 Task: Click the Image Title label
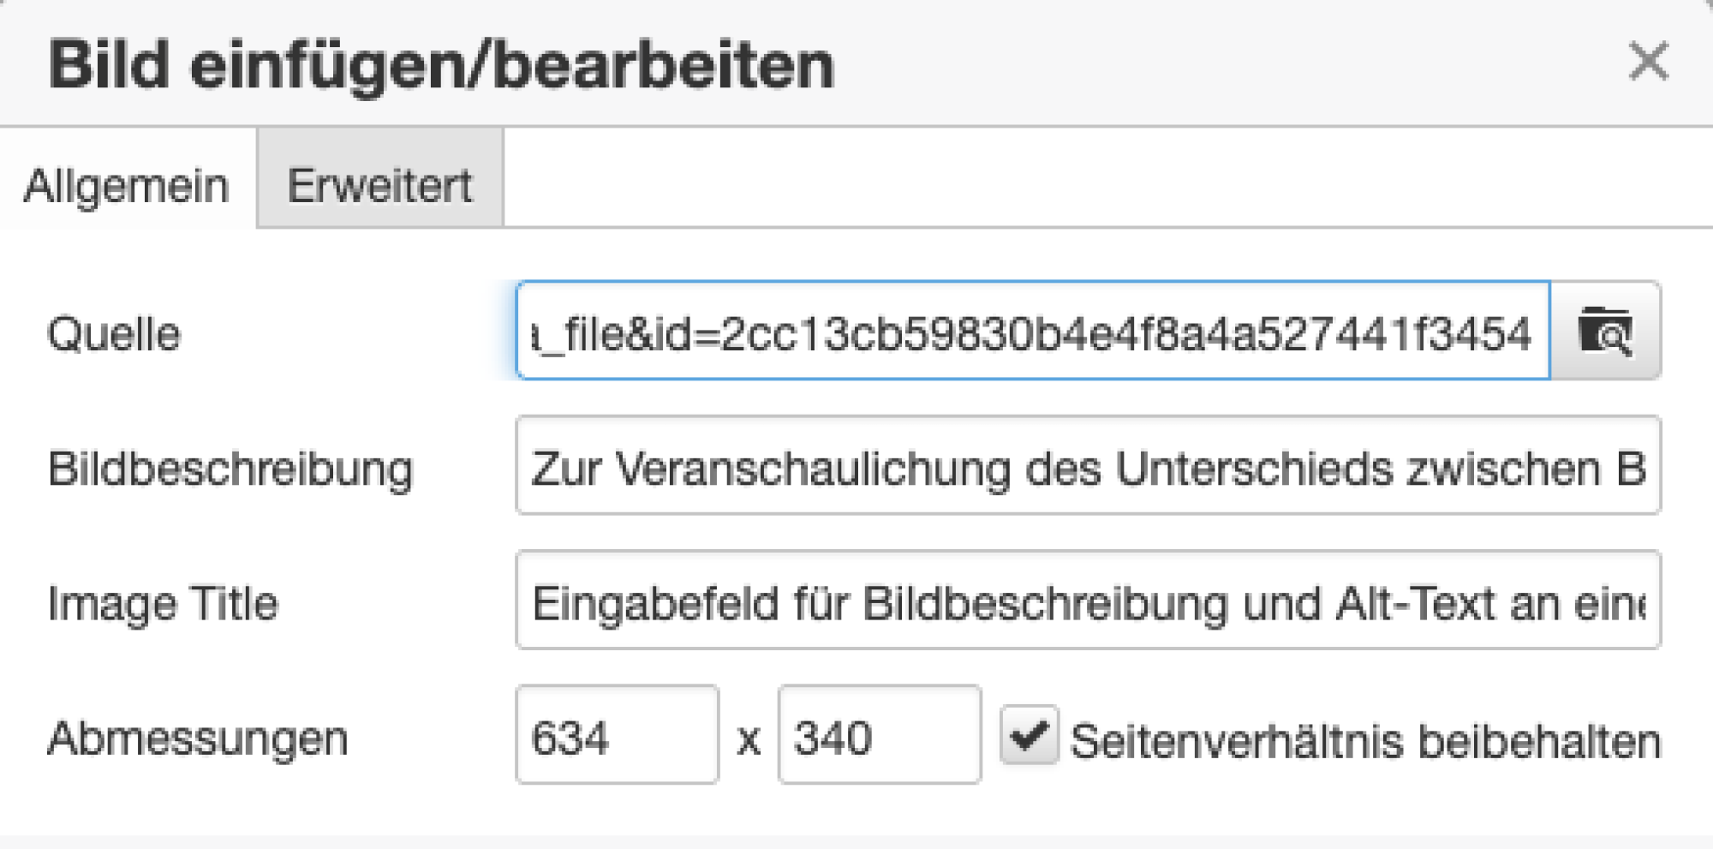click(x=163, y=602)
